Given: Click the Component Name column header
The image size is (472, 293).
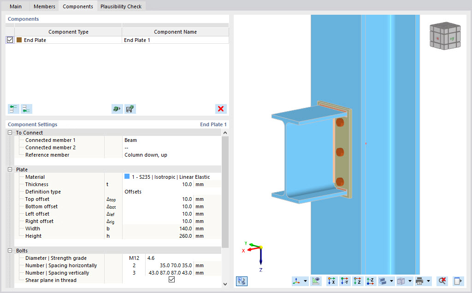Looking at the screenshot, I should (x=175, y=32).
